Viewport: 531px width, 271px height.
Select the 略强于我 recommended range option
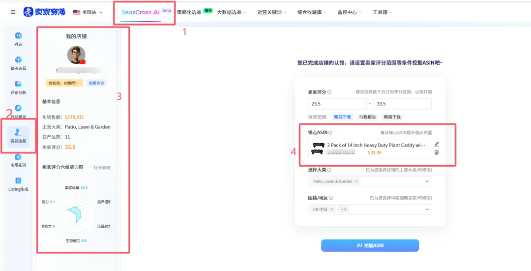click(392, 117)
